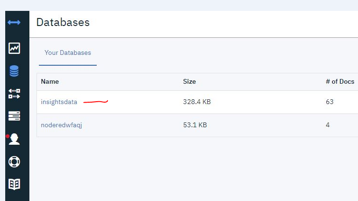Select the 328.4 KB size cell
The image size is (358, 201).
point(197,102)
